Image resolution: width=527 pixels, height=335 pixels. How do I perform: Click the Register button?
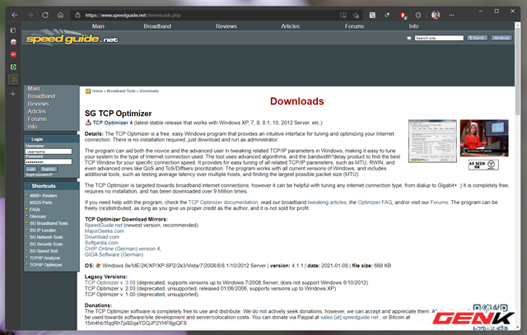[x=49, y=169]
